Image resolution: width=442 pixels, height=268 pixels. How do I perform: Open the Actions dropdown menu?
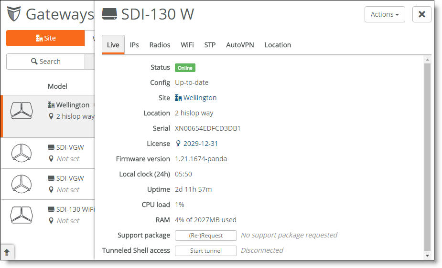pos(385,14)
